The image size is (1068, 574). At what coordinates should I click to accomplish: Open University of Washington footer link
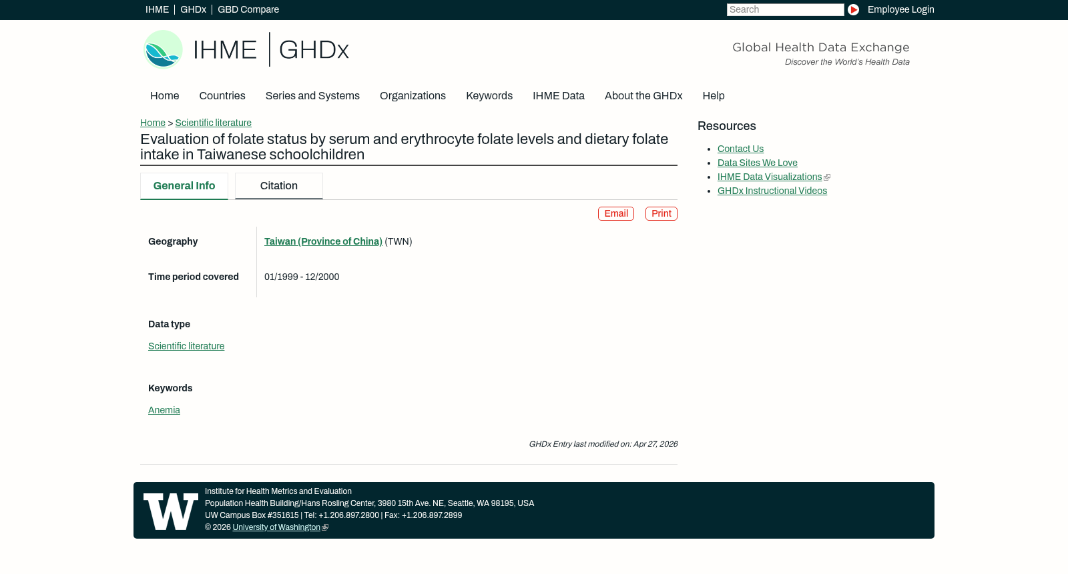[276, 527]
